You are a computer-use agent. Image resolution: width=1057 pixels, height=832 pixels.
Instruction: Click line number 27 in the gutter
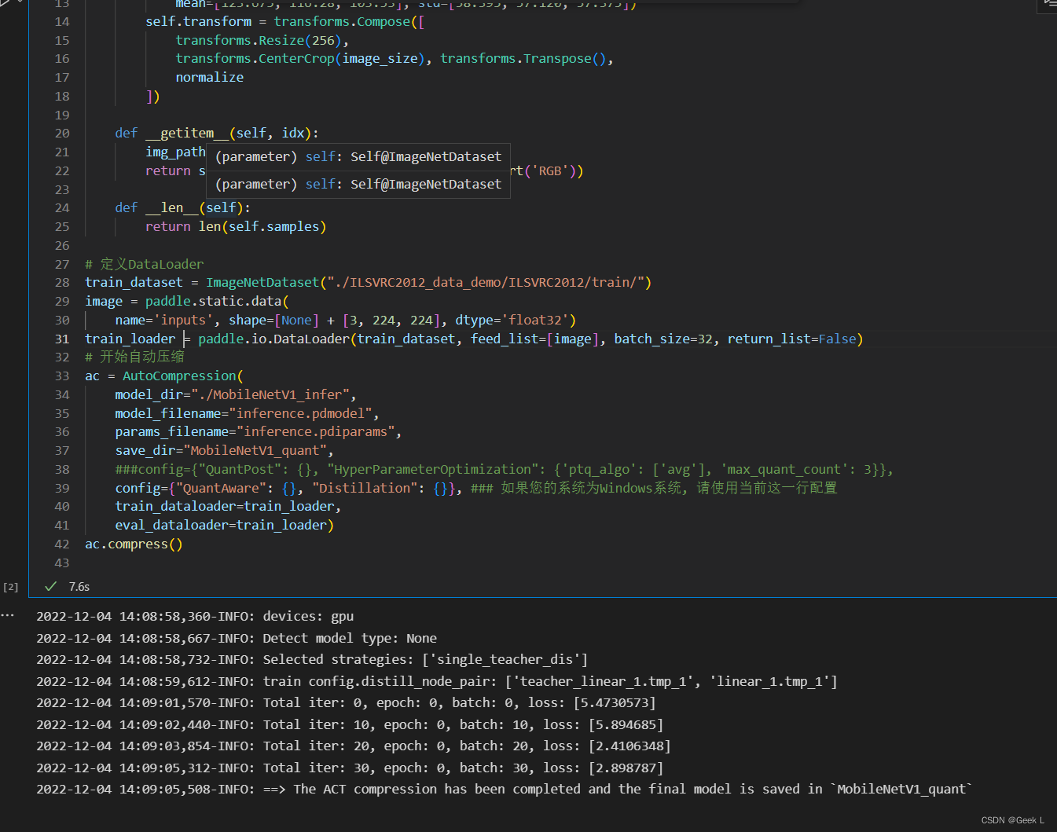pyautogui.click(x=62, y=264)
